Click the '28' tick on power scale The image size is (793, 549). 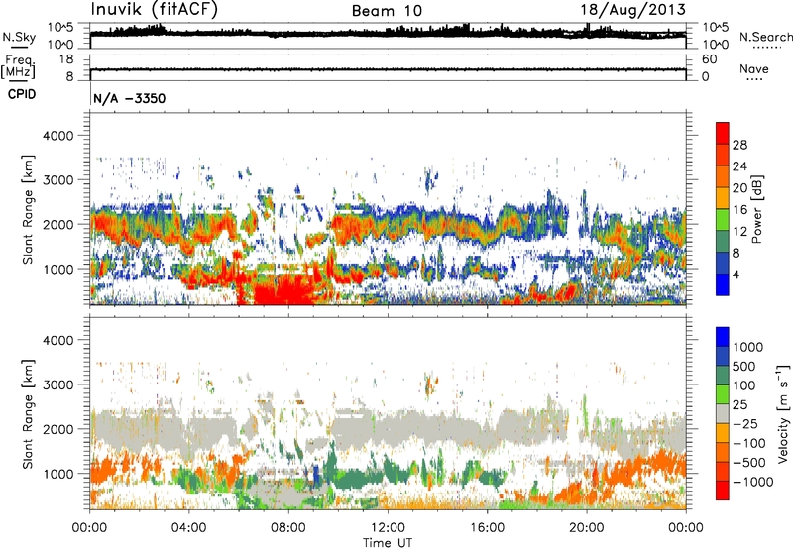coord(738,145)
